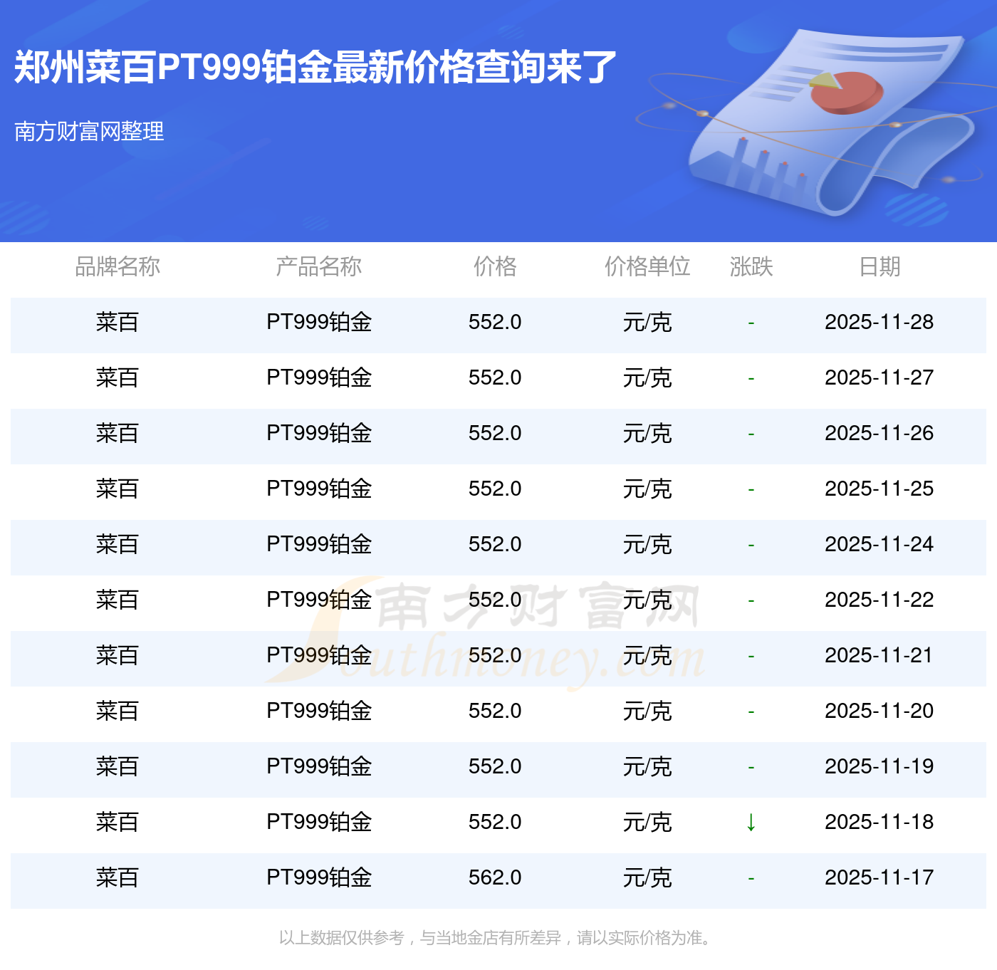Select the date 2025-11-21
Viewport: 997px width, 970px height.
879,655
